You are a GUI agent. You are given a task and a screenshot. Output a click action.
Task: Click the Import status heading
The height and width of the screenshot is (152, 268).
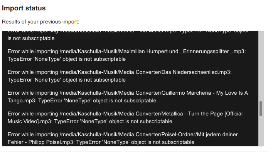[24, 8]
